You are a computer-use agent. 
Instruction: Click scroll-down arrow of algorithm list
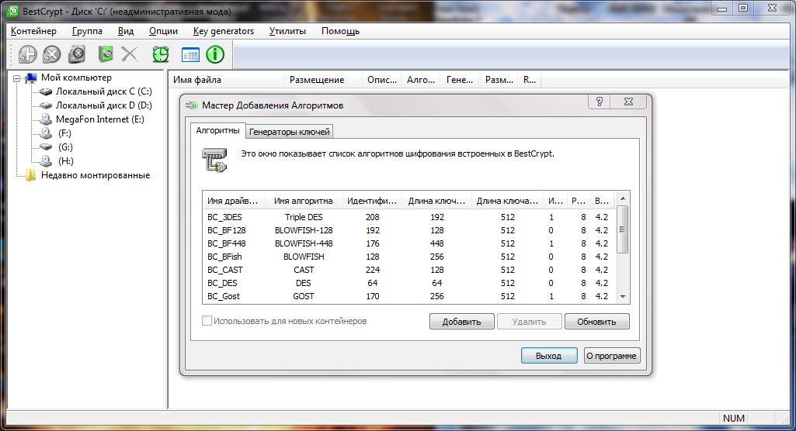click(x=623, y=297)
